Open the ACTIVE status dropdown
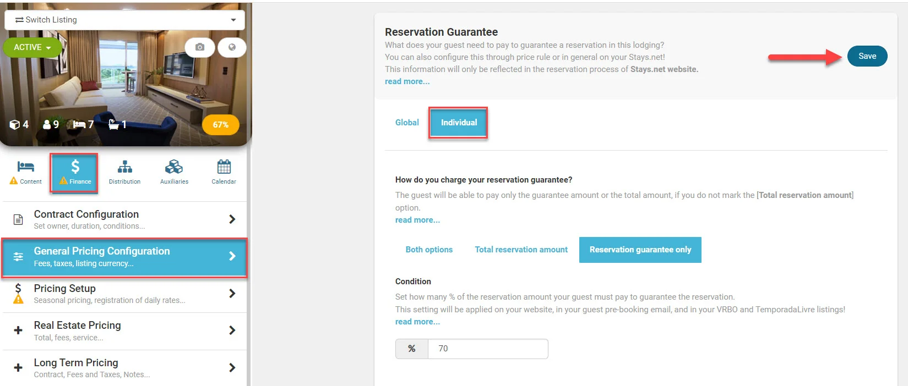The height and width of the screenshot is (386, 908). click(x=32, y=47)
